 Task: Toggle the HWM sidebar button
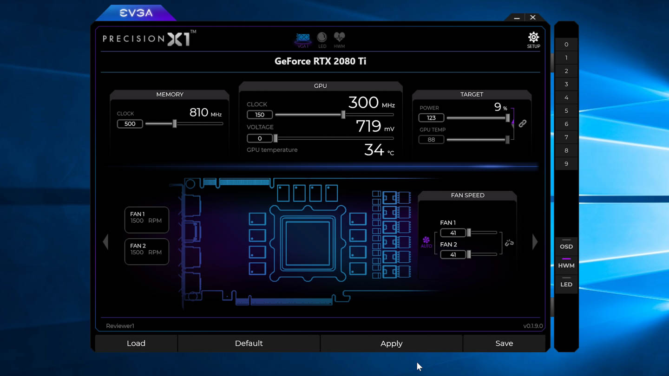coord(566,265)
